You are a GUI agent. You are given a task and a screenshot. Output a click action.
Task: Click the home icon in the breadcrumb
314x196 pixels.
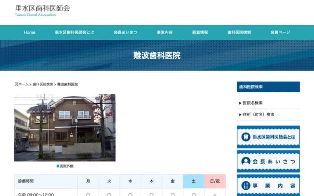pos(16,84)
